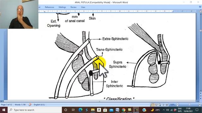This screenshot has width=202, height=113.
Task: Click the Word taskbar icon
Action: (x=117, y=110)
